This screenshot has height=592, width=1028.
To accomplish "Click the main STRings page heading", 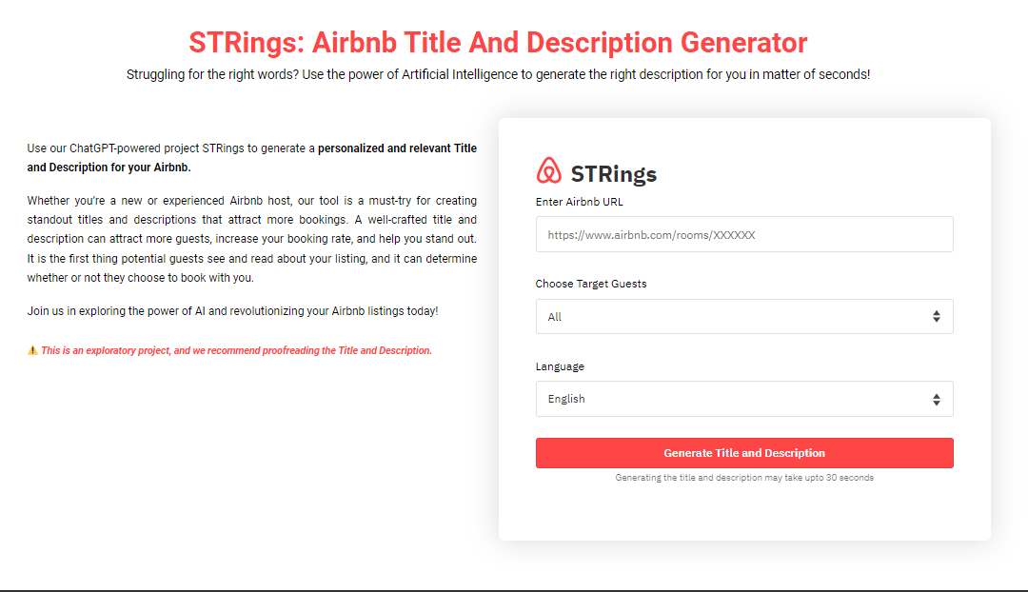I will click(498, 43).
